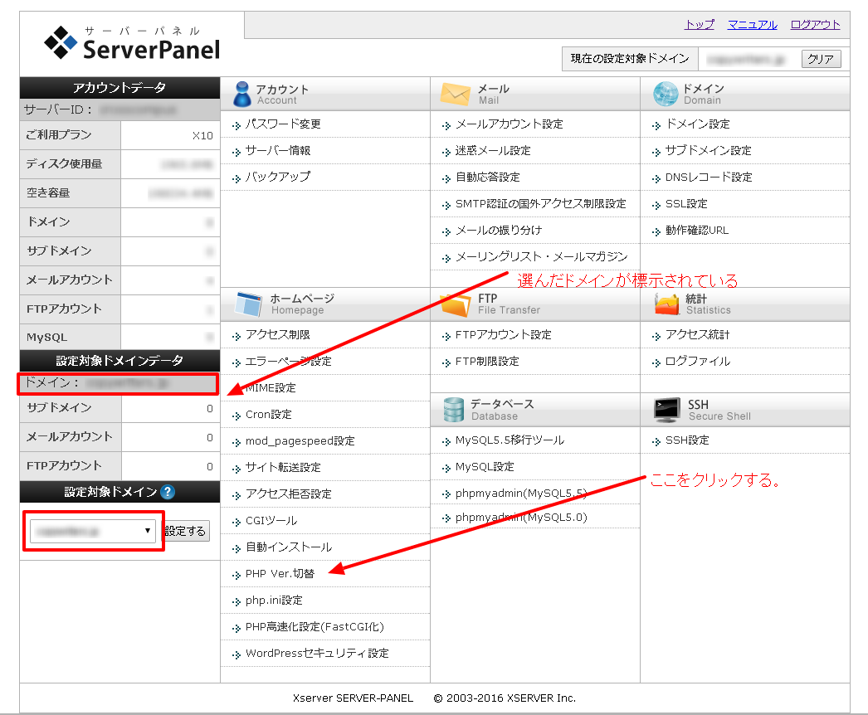Click the Database cylinder icon
Screen dimensions: 868x715
pos(454,410)
